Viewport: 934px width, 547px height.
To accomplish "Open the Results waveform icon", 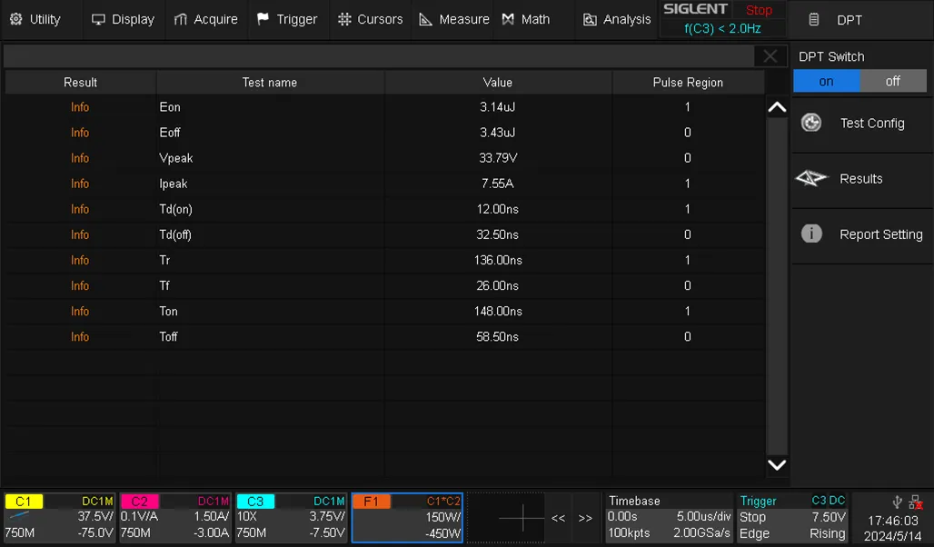I will point(811,179).
